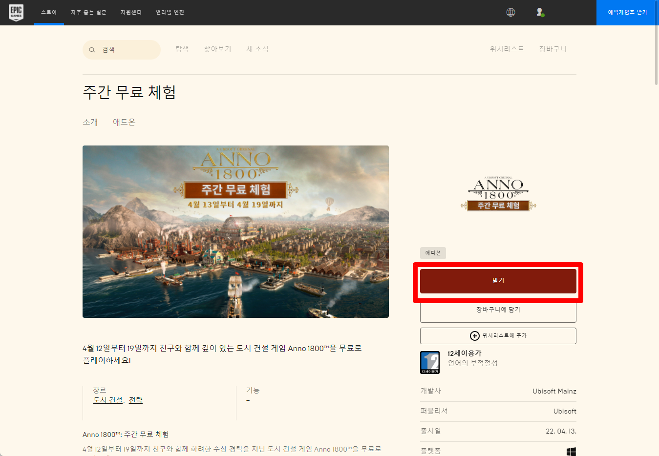Open the 스토어 tab in top navigation
Screen dimensions: 659x456
49,12
